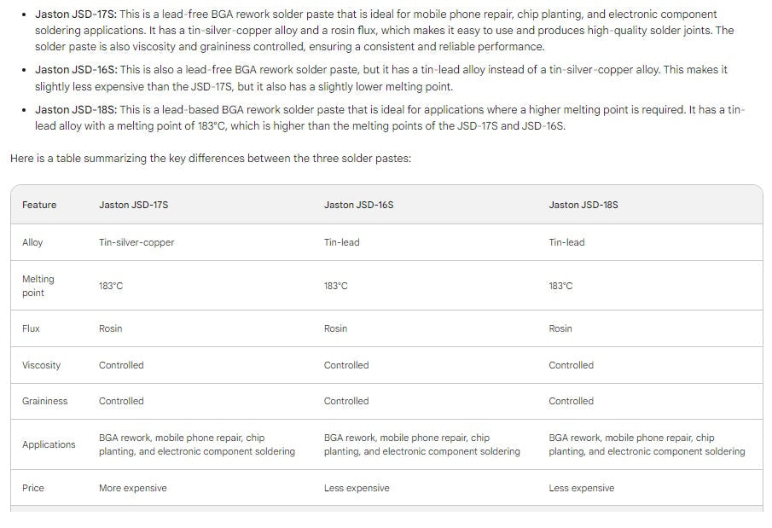Click the Jaston JSD-17S table column header
772x528 pixels.
coord(133,205)
